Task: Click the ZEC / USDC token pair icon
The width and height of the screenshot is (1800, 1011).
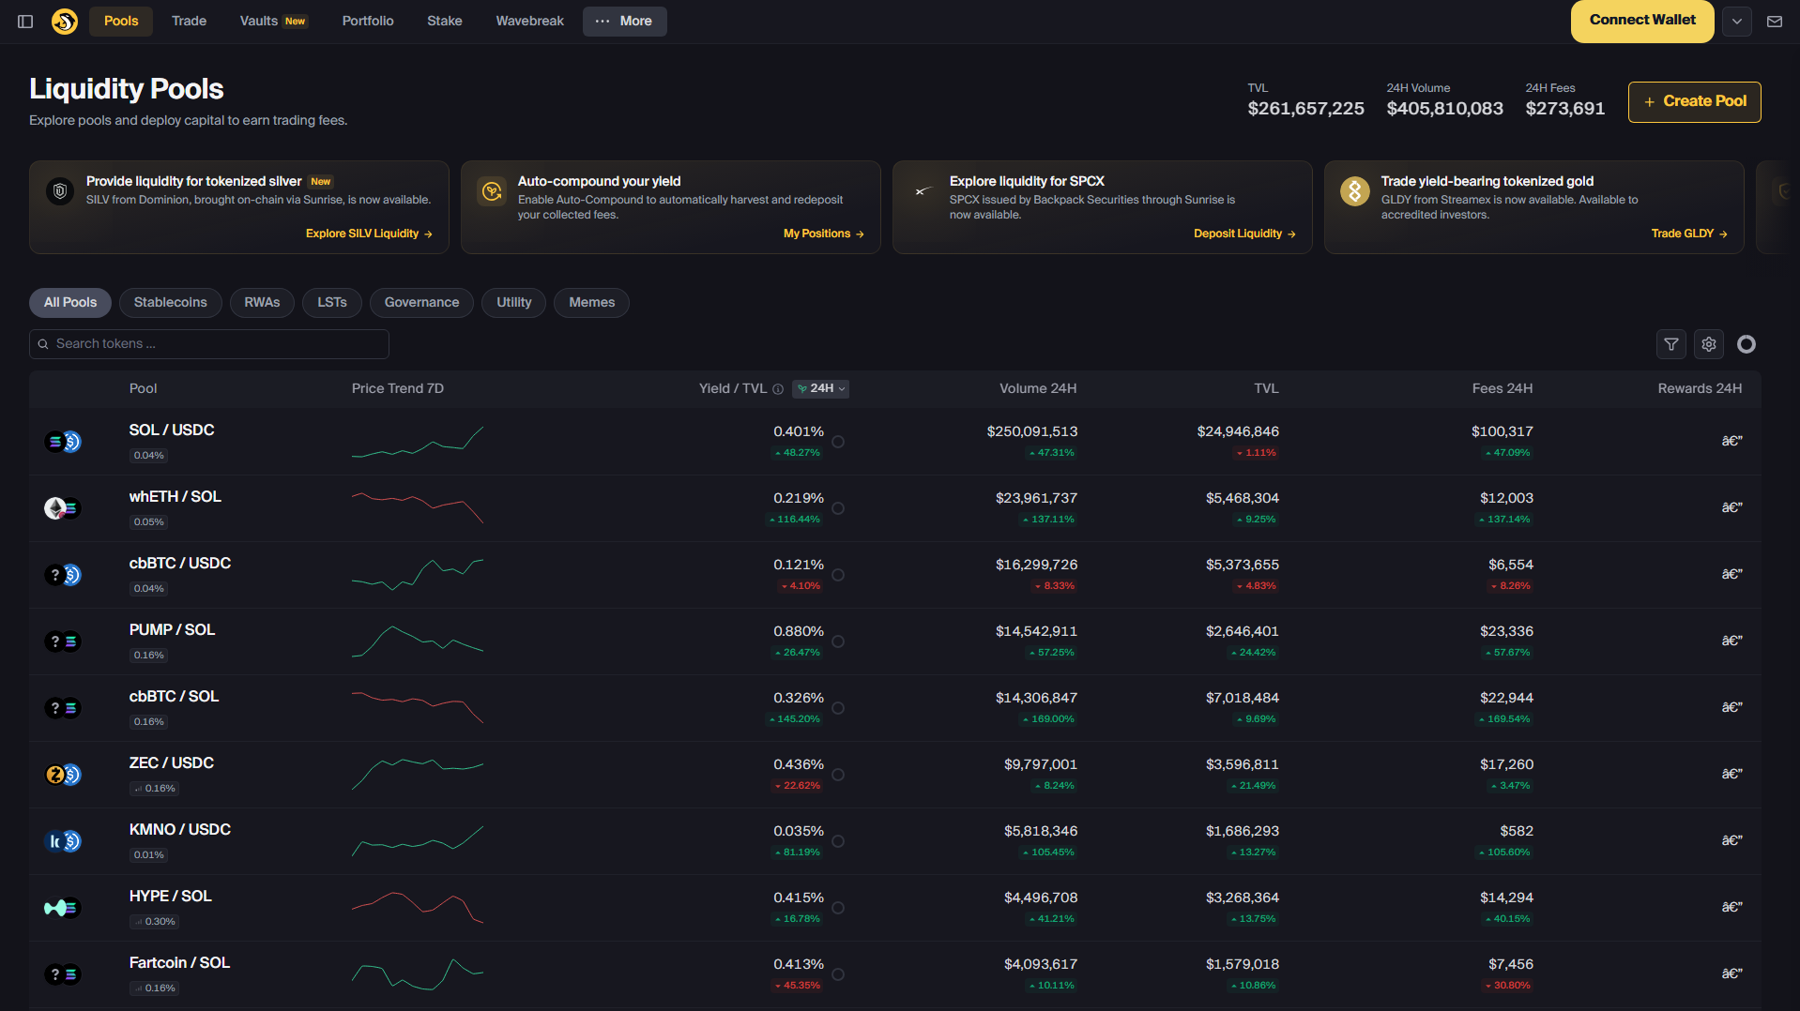Action: coord(63,775)
